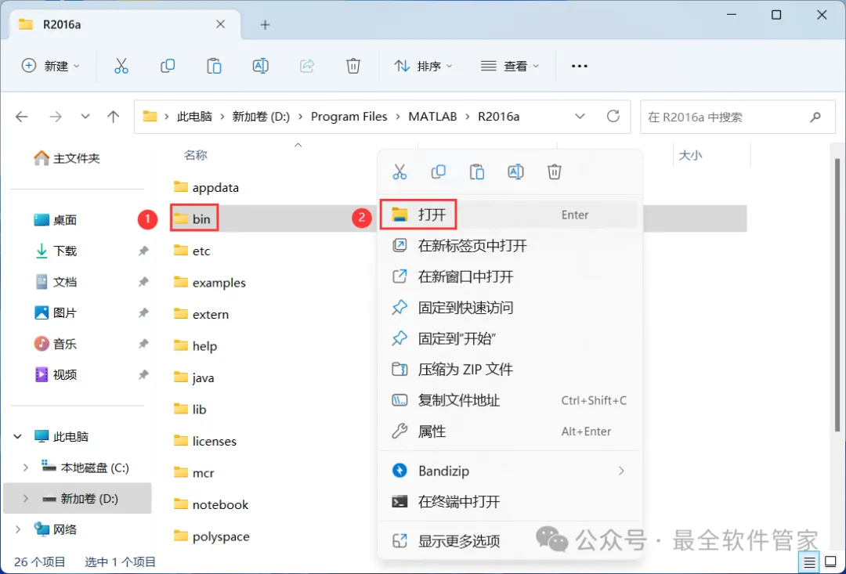Click the Share icon in the top toolbar
The width and height of the screenshot is (846, 574).
point(307,66)
